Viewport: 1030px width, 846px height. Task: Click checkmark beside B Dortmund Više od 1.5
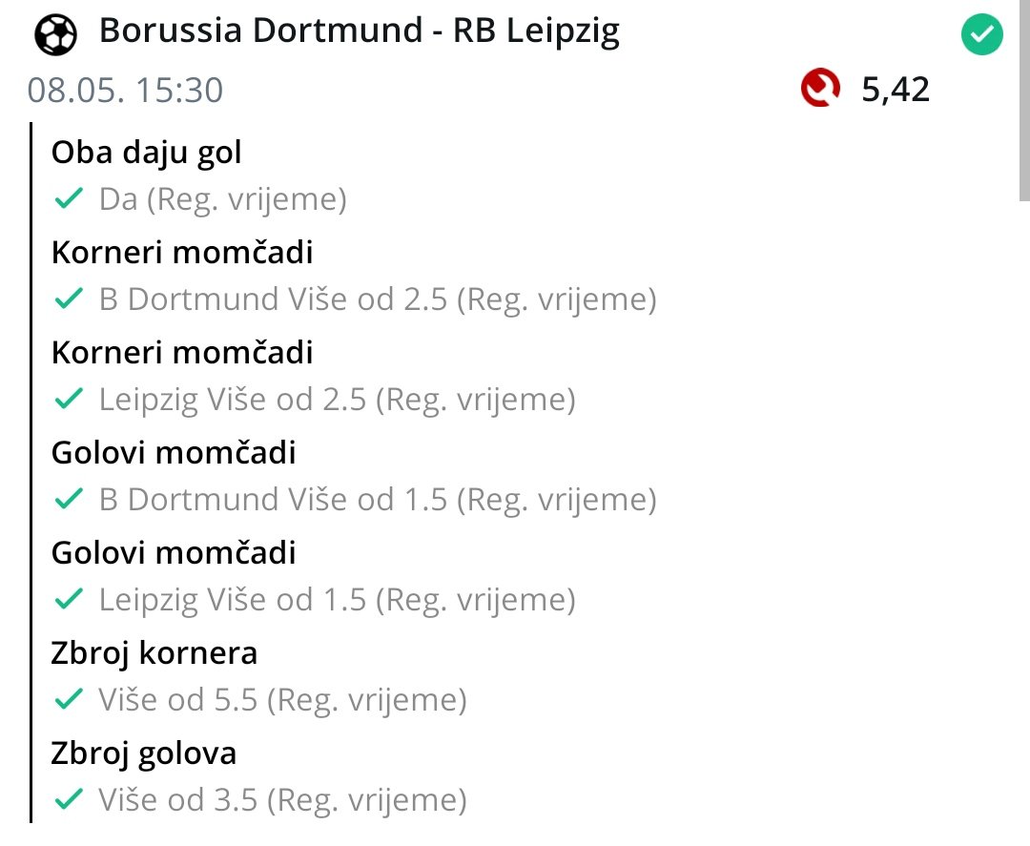point(68,500)
